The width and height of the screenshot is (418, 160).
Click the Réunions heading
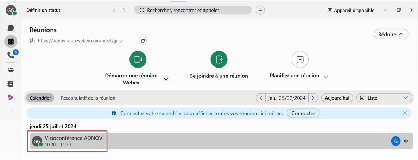[43, 30]
